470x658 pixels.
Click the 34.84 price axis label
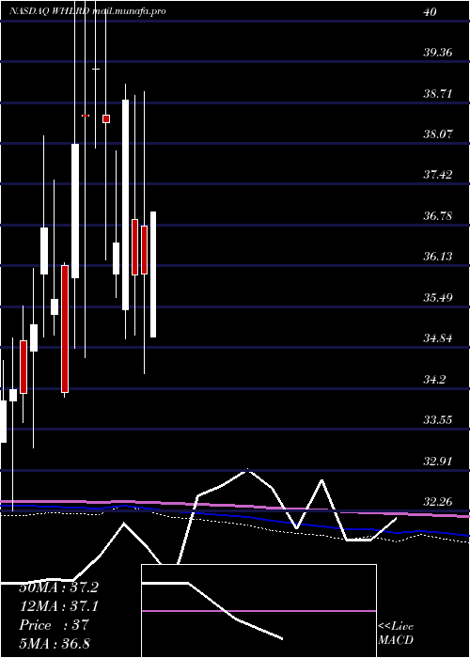click(438, 337)
